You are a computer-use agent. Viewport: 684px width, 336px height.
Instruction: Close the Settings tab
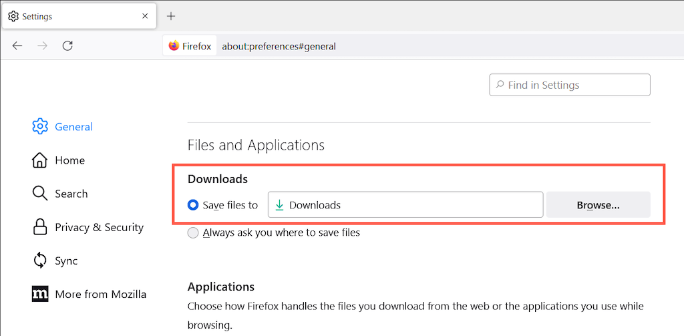point(145,16)
